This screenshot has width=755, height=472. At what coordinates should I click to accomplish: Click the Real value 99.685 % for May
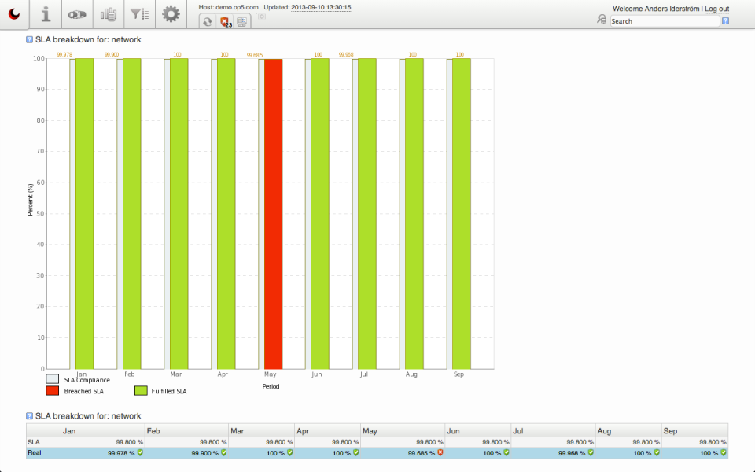[422, 453]
